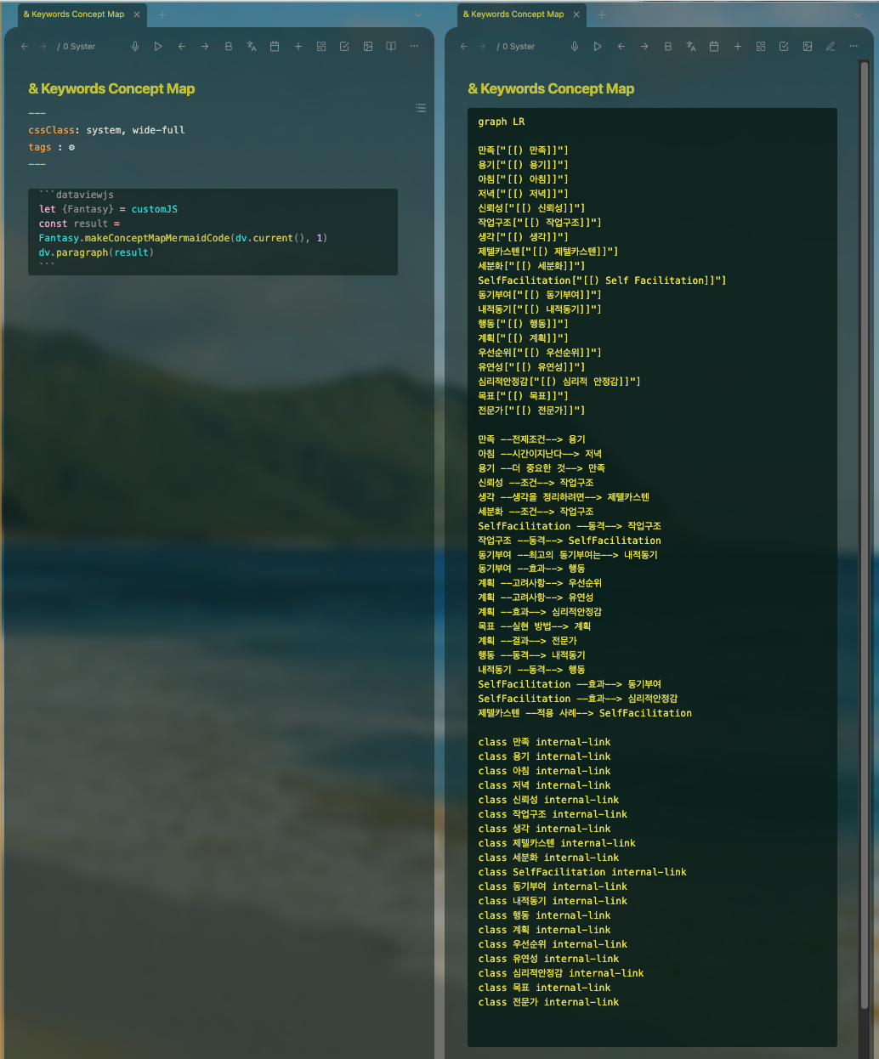Click the checkbox-edit icon in right pane toolbar
The width and height of the screenshot is (879, 1059).
784,47
